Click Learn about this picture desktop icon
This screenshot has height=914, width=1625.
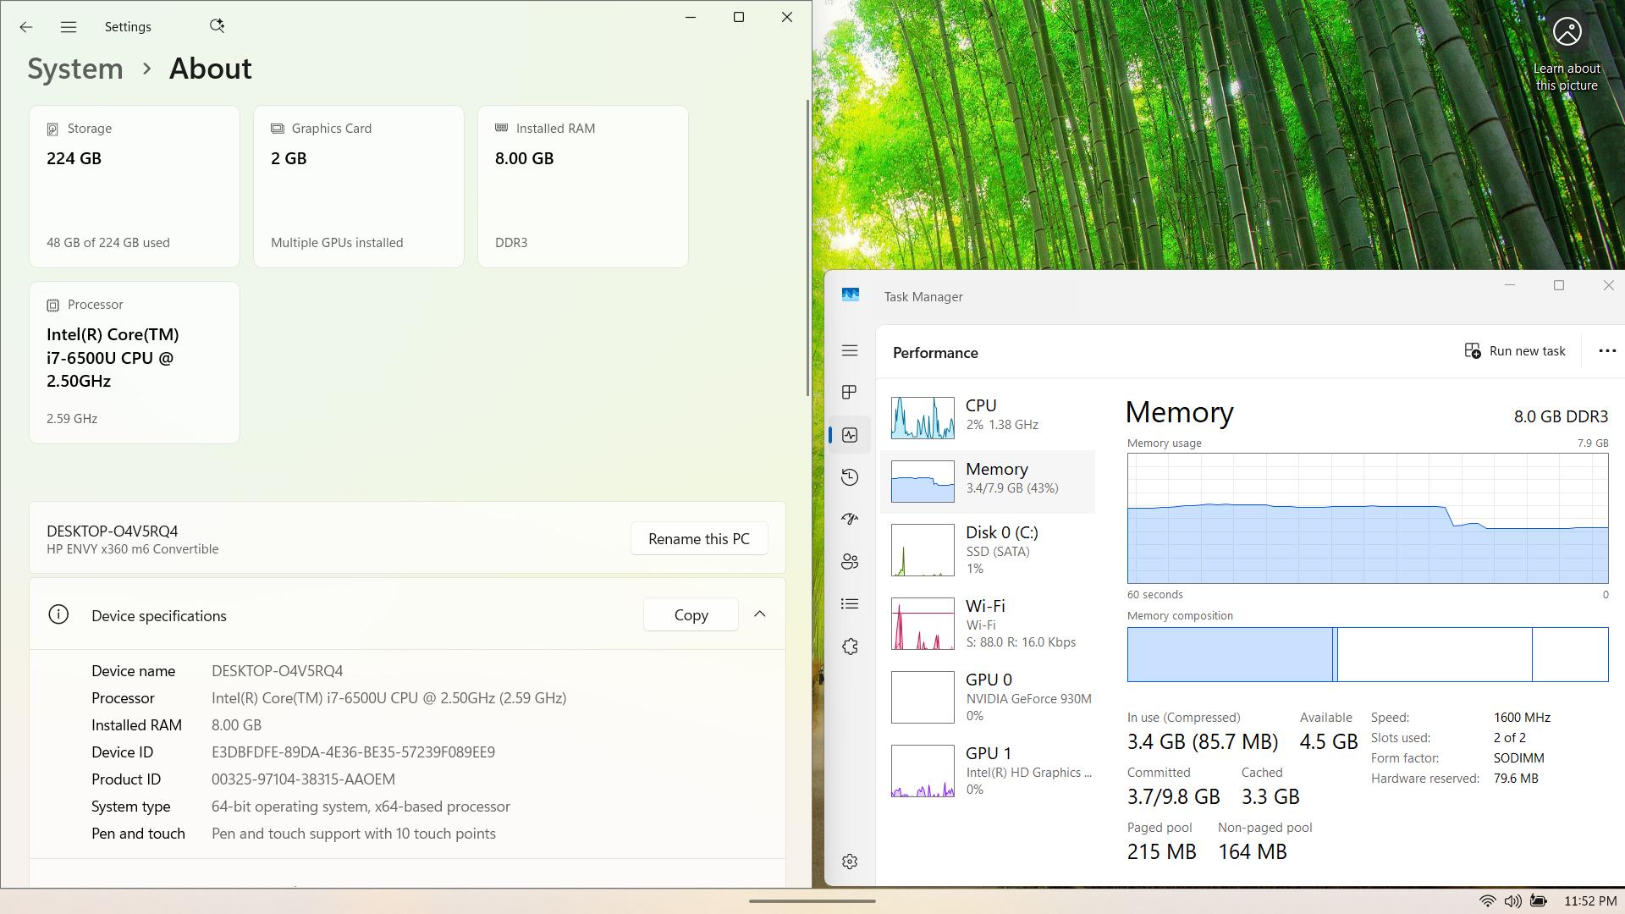point(1567,54)
